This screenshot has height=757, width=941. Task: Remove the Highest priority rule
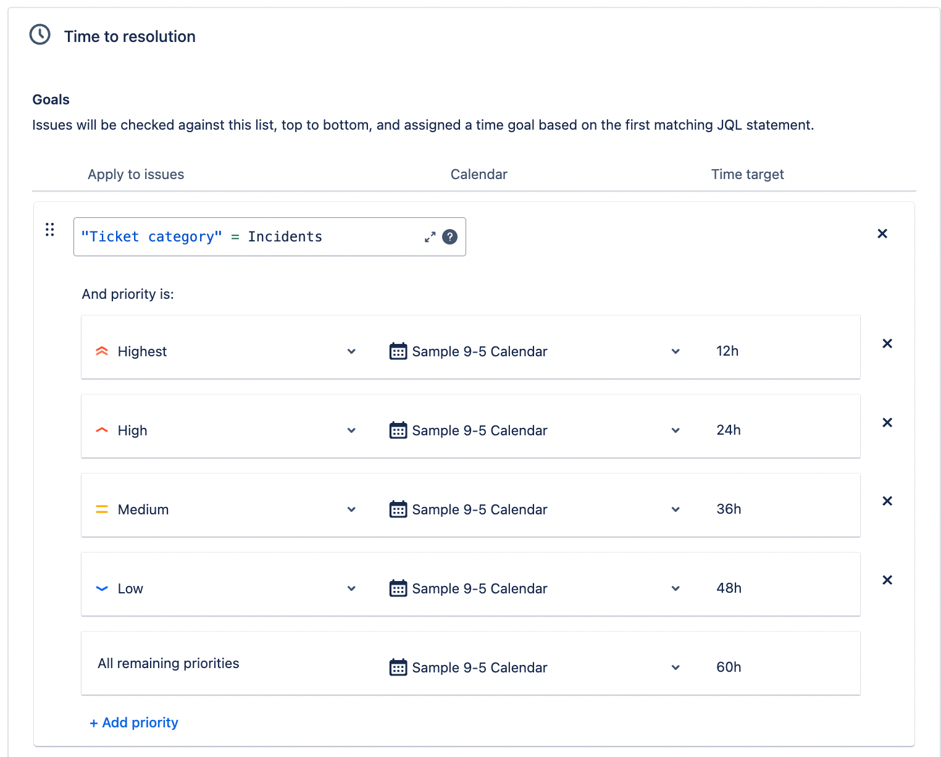pos(887,343)
